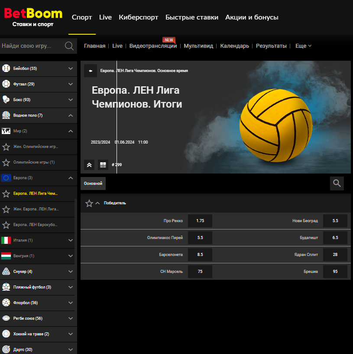Star the Олимпийские игры (1) league
The height and width of the screenshot is (354, 353).
pyautogui.click(x=6, y=163)
